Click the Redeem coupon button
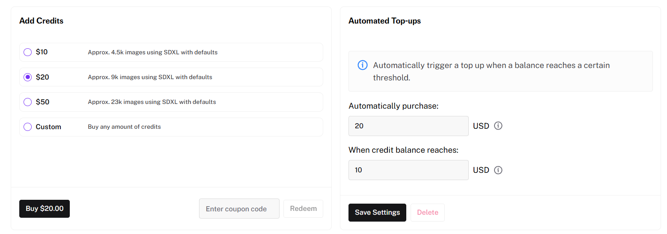Screen dimensions: 667x234 [303, 209]
